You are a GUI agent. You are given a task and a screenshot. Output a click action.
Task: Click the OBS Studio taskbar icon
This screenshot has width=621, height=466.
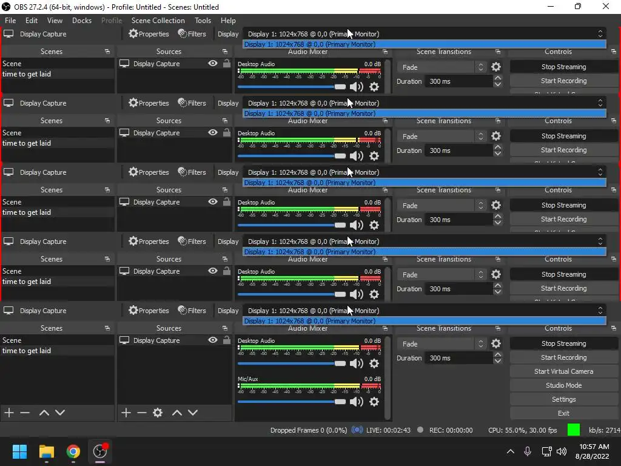coord(100,451)
